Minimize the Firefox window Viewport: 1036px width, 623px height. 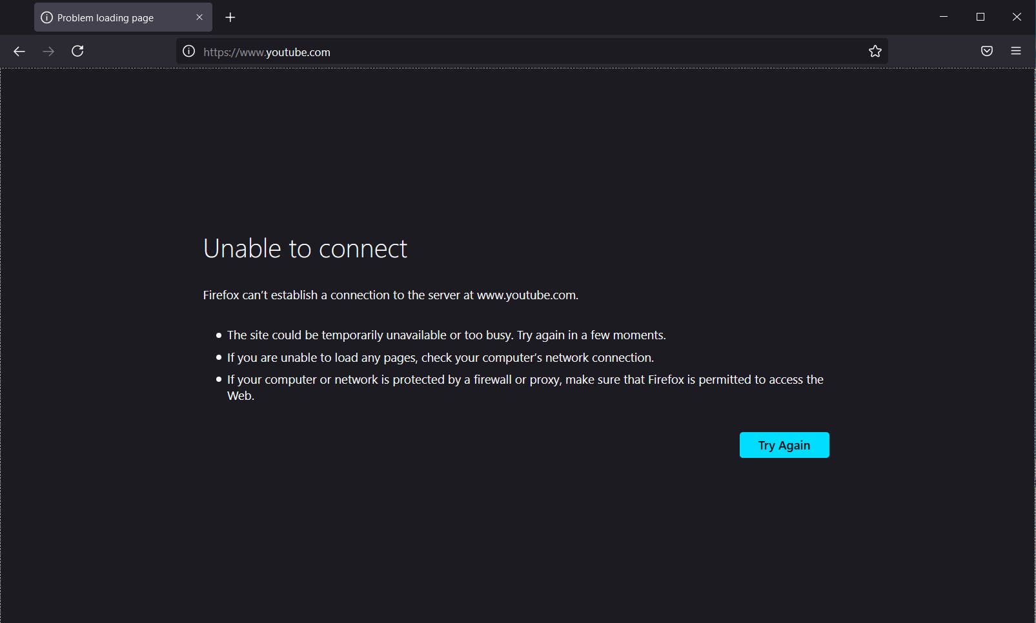tap(944, 17)
